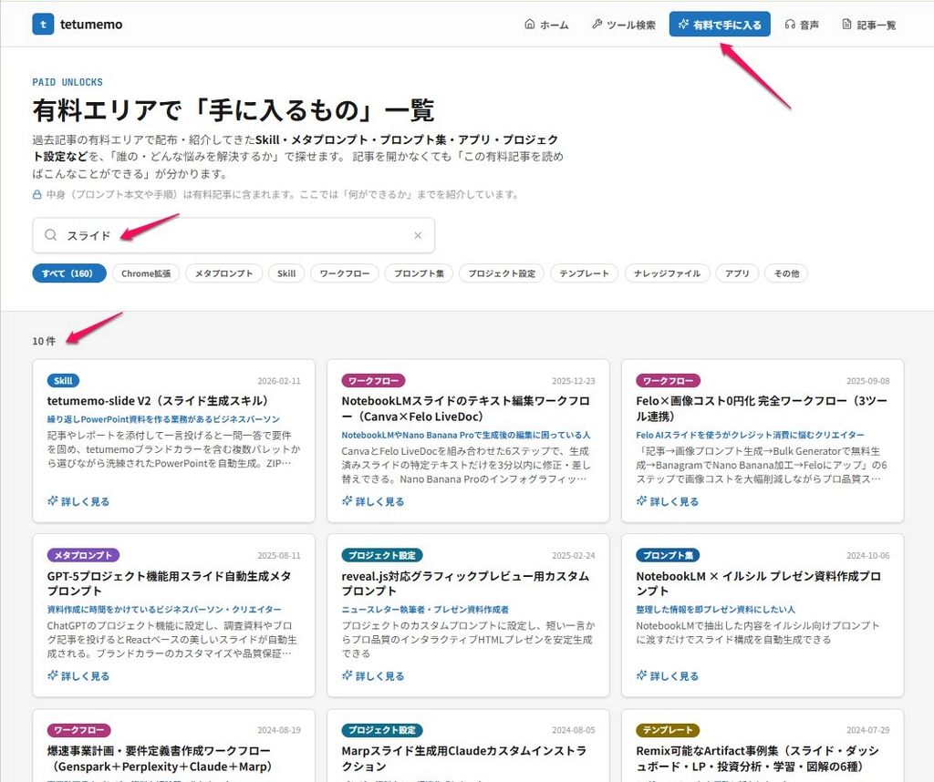The width and height of the screenshot is (934, 782).
Task: Click the date 2025-09-08
Action: pyautogui.click(x=868, y=381)
